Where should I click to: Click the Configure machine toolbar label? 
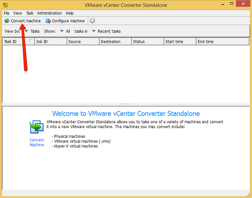click(x=68, y=21)
